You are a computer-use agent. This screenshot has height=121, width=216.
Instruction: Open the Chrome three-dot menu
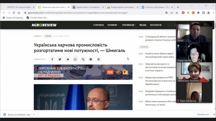(214, 13)
